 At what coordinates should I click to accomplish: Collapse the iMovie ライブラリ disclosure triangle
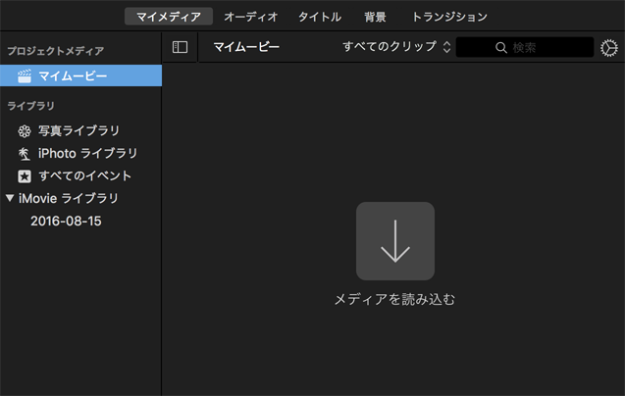point(10,198)
